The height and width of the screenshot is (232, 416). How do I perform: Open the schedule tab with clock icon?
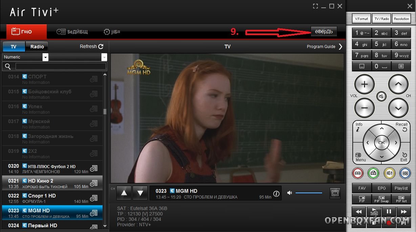click(72, 32)
